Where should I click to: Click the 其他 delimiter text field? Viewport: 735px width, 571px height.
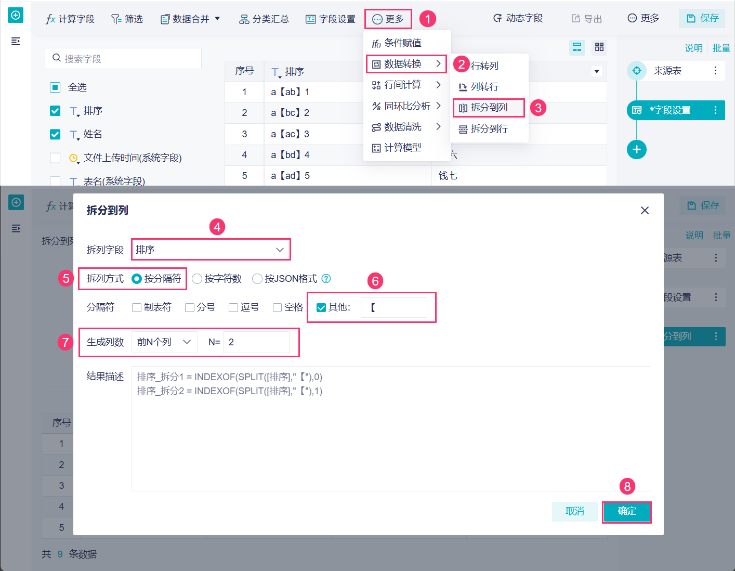(x=394, y=307)
